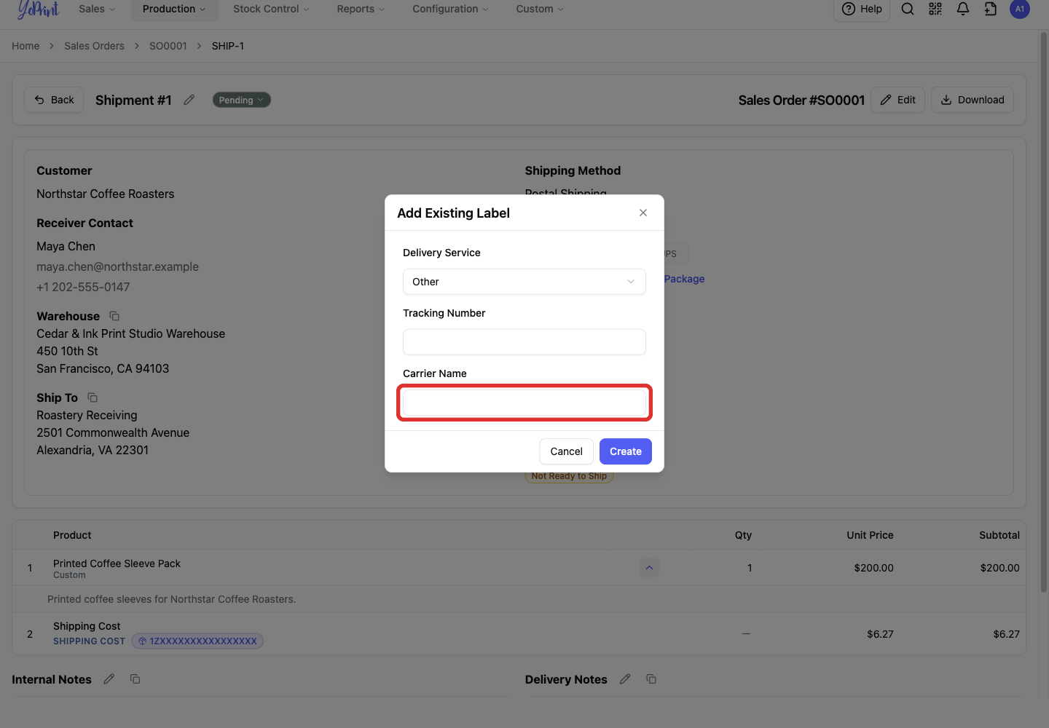Click the 1ZXXXXXXXXXXXXXXXX tracking tag

click(197, 641)
